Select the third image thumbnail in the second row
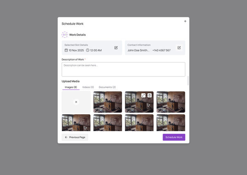Viewport: 247px width, 175px height. (x=139, y=123)
